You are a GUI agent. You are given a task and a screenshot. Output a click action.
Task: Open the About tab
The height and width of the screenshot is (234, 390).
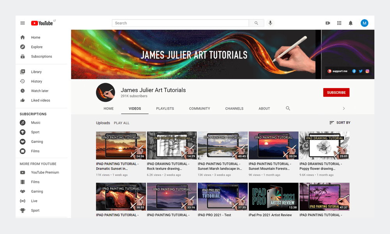click(264, 108)
